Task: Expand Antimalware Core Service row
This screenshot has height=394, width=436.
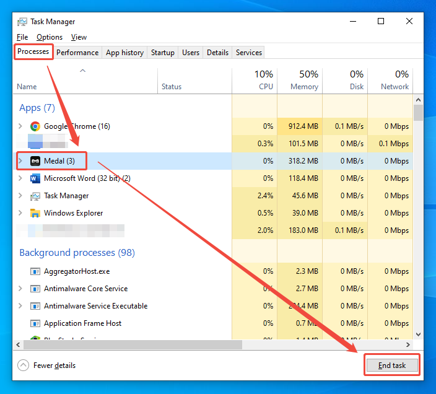Action: click(20, 289)
